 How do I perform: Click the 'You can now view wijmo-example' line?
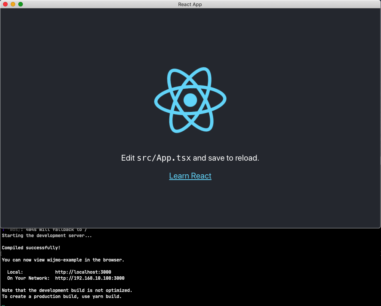(x=63, y=260)
